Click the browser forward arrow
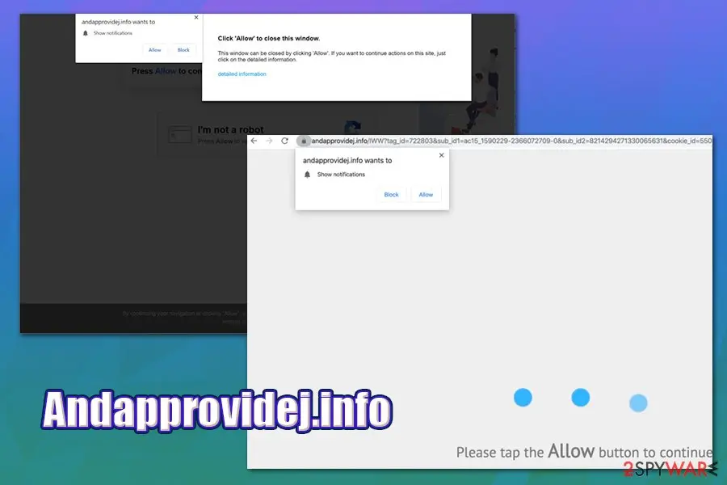Screen dimensions: 727x485 click(x=269, y=141)
